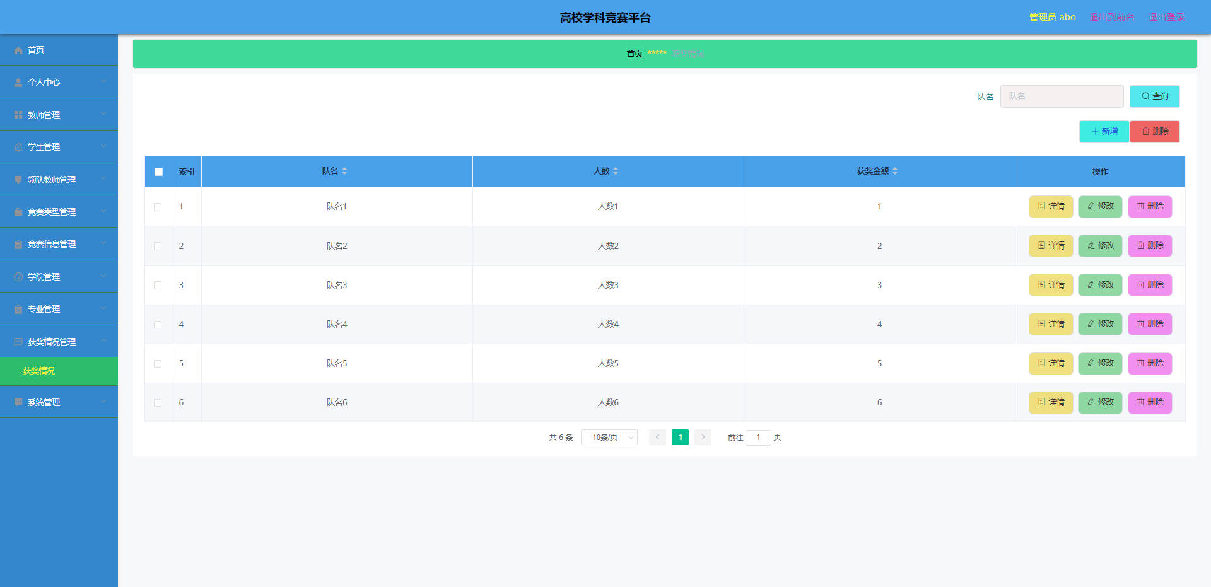
Task: Expand the 竞赛信息管理 menu chevron
Action: click(x=103, y=243)
